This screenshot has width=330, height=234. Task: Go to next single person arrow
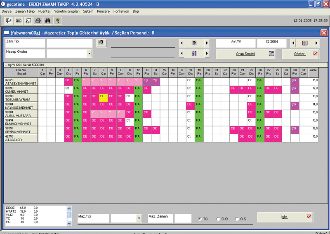click(x=207, y=43)
